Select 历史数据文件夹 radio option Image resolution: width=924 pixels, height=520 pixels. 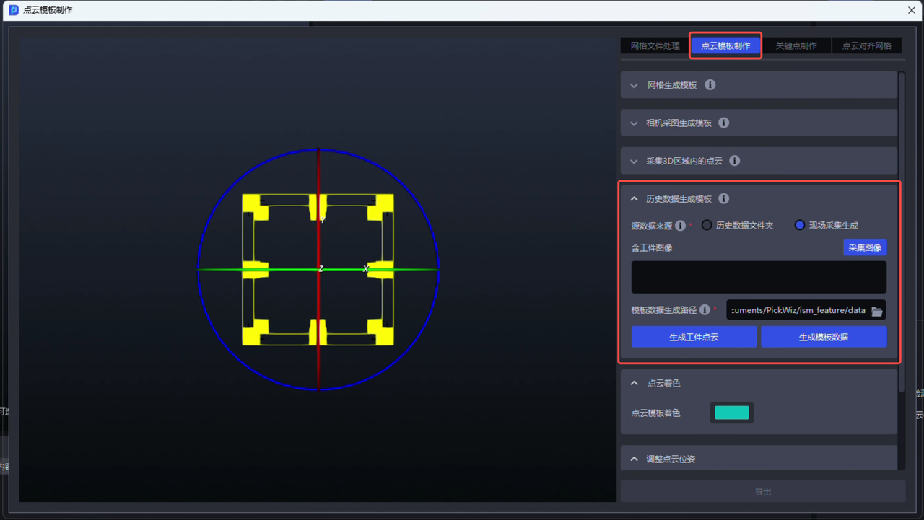coord(707,226)
